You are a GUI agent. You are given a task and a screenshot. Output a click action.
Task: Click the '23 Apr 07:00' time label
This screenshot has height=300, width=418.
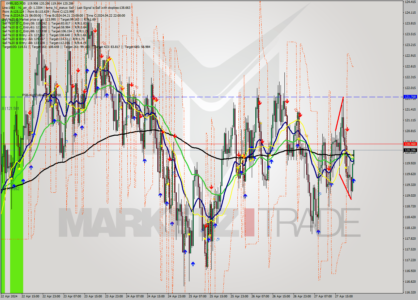point(72,296)
